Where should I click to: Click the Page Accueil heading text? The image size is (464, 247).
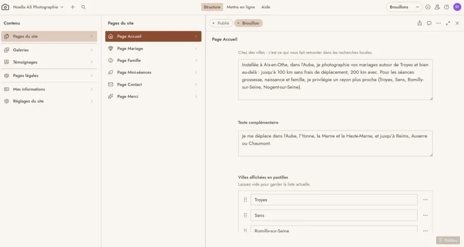click(225, 39)
